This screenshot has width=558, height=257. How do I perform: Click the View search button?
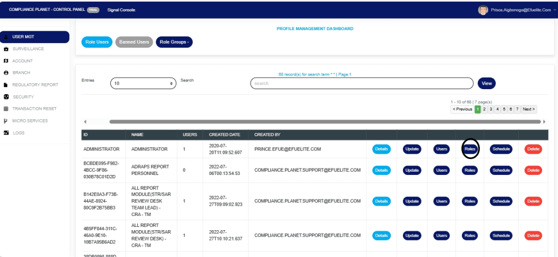tap(486, 83)
